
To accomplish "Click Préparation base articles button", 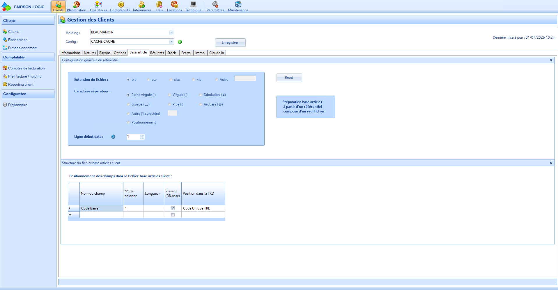I will point(306,107).
